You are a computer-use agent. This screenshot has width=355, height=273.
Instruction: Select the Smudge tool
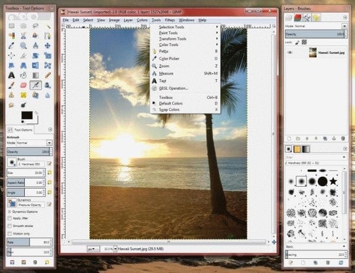pyautogui.click(x=12, y=105)
